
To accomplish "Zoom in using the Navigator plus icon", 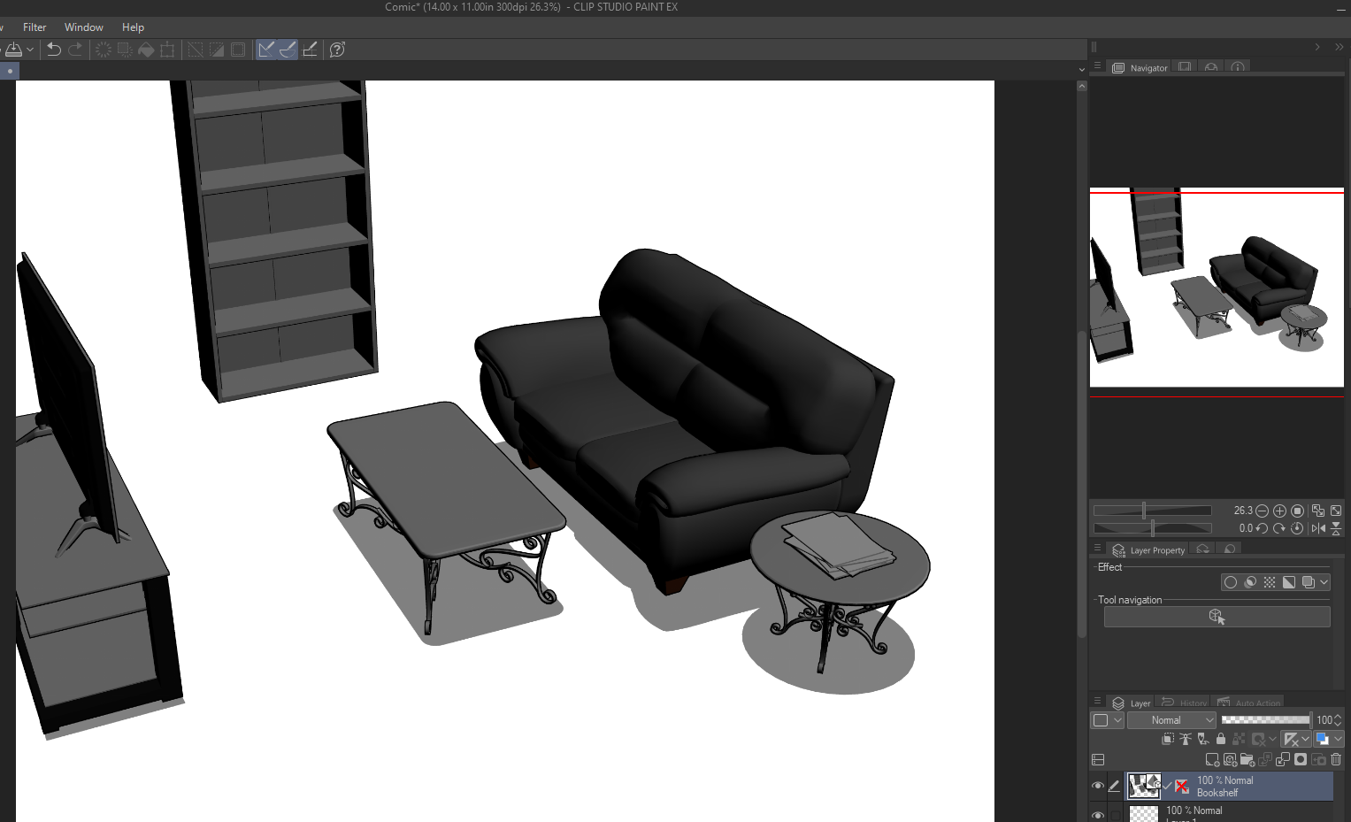I will [x=1279, y=511].
